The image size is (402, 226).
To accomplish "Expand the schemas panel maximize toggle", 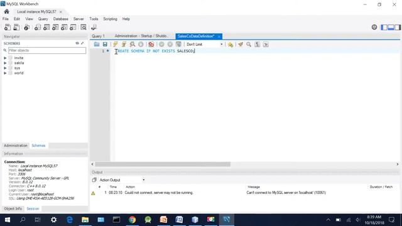I will 82,43.
